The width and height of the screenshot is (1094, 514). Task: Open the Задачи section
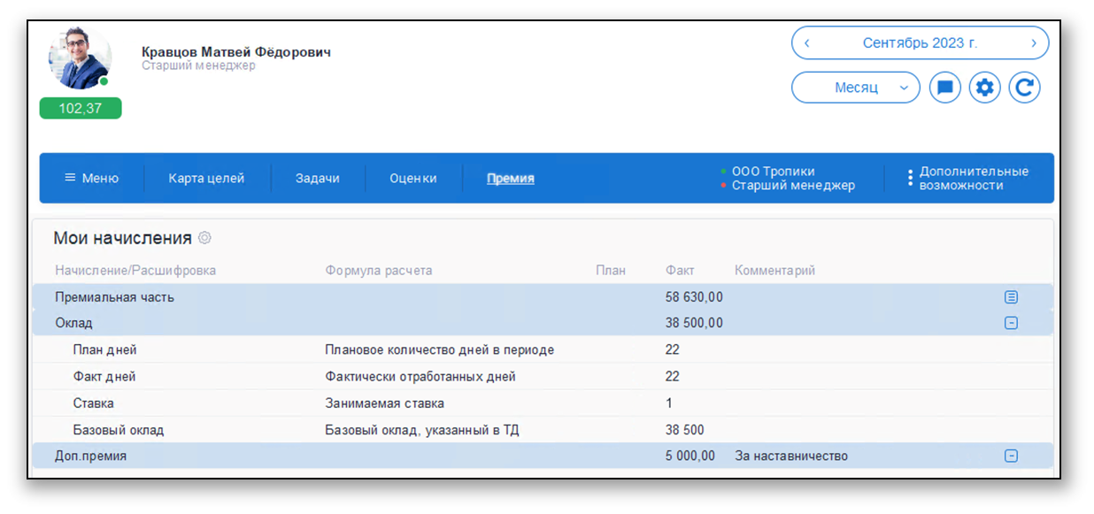tap(318, 177)
